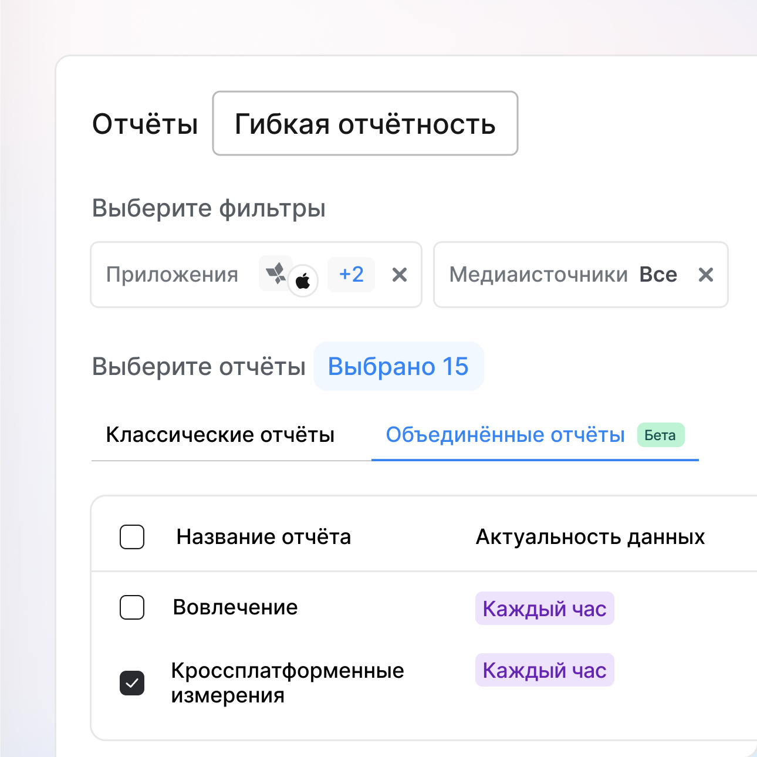Image resolution: width=757 pixels, height=757 pixels.
Task: Click the green Бета badge
Action: 660,435
